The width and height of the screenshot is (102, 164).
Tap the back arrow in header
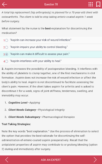pos(5,4)
